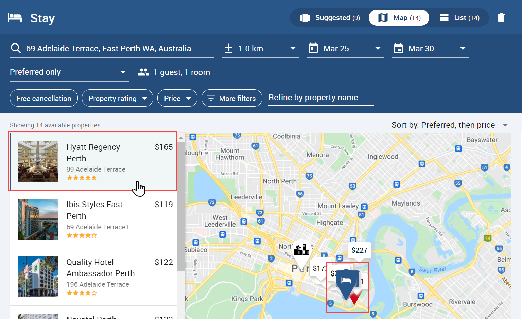Select Quality Hotel Ambassador Perth listing

pyautogui.click(x=93, y=277)
